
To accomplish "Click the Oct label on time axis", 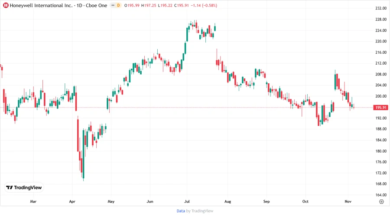I will coord(305,202).
